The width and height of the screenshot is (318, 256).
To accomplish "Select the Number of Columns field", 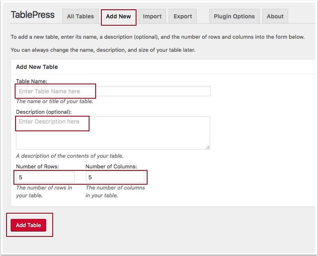I will click(x=115, y=177).
